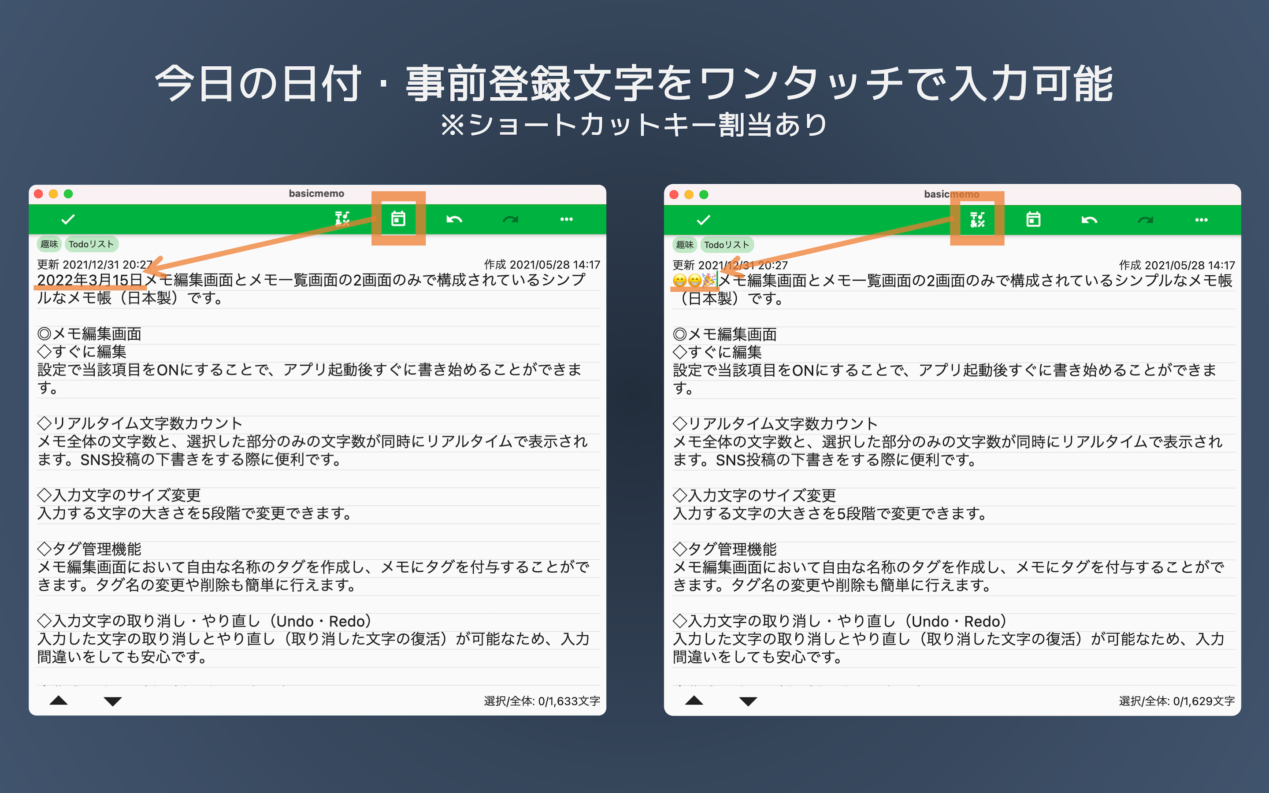Click the redo arrow in left window
The height and width of the screenshot is (793, 1269).
click(x=510, y=219)
